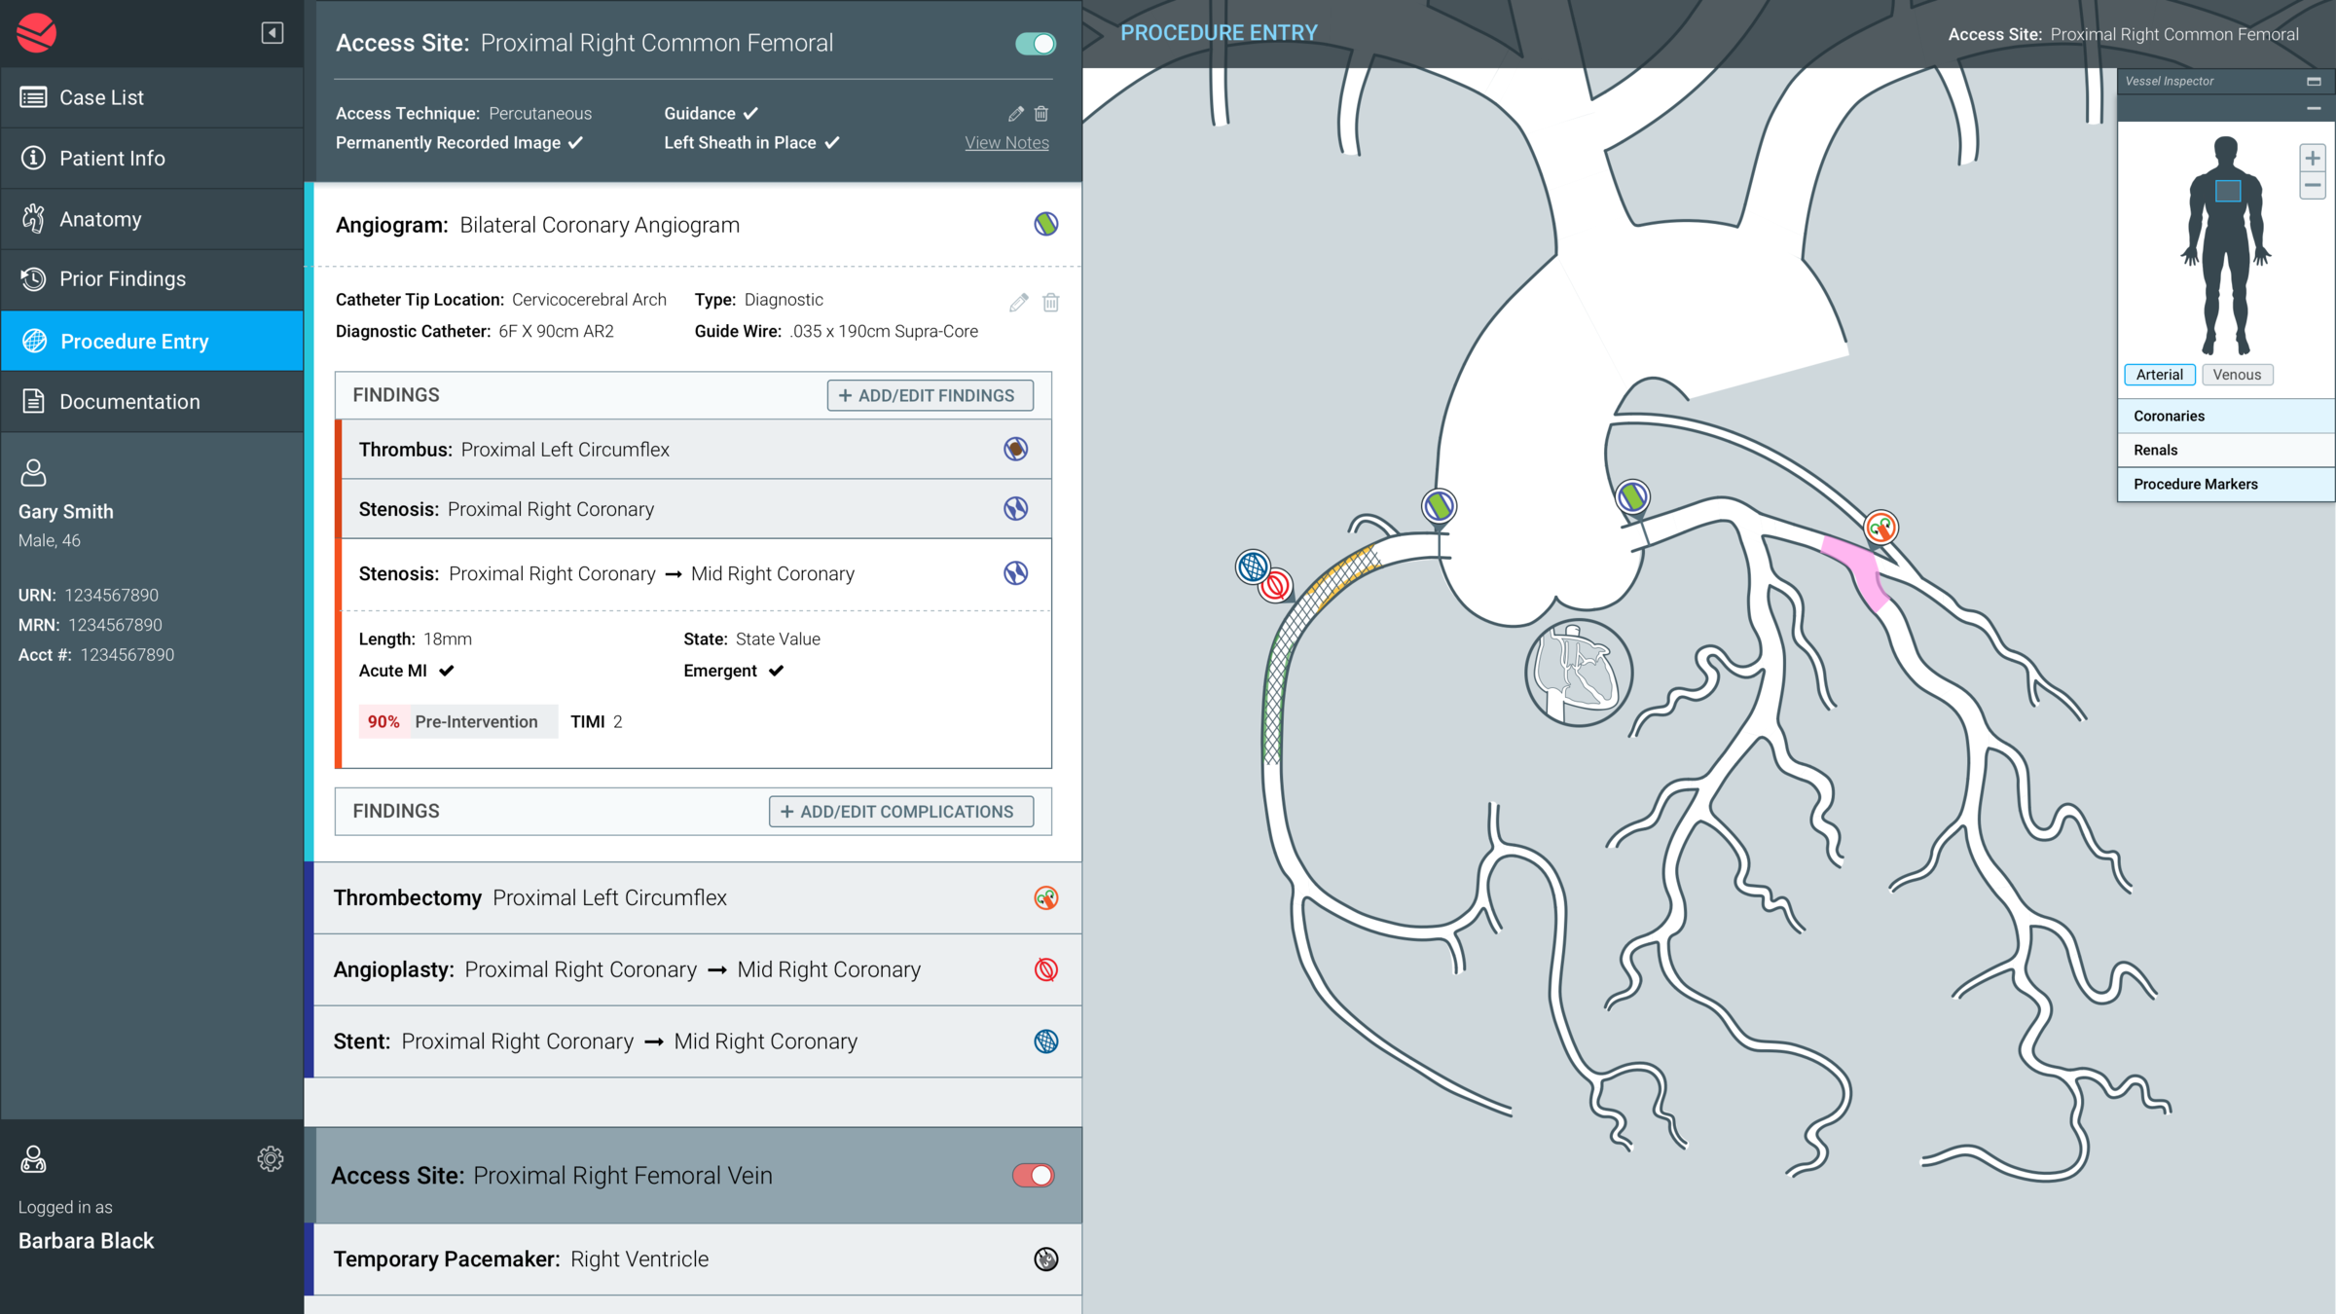The image size is (2336, 1314).
Task: Delete access site using trash icon
Action: [1041, 114]
